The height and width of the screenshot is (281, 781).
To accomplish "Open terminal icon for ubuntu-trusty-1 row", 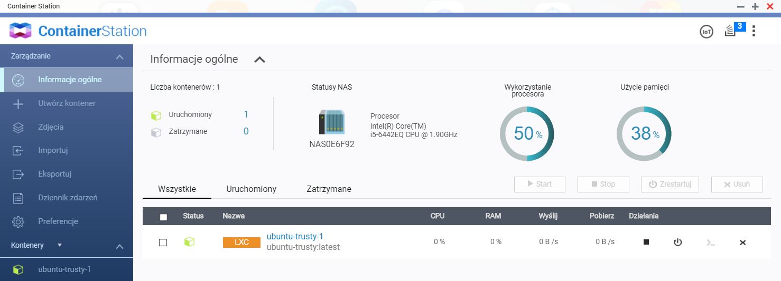I will (711, 243).
